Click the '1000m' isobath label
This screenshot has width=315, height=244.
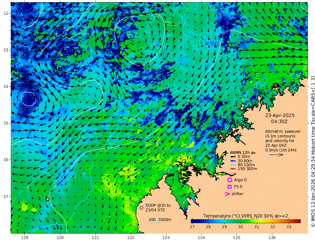[x=165, y=220]
